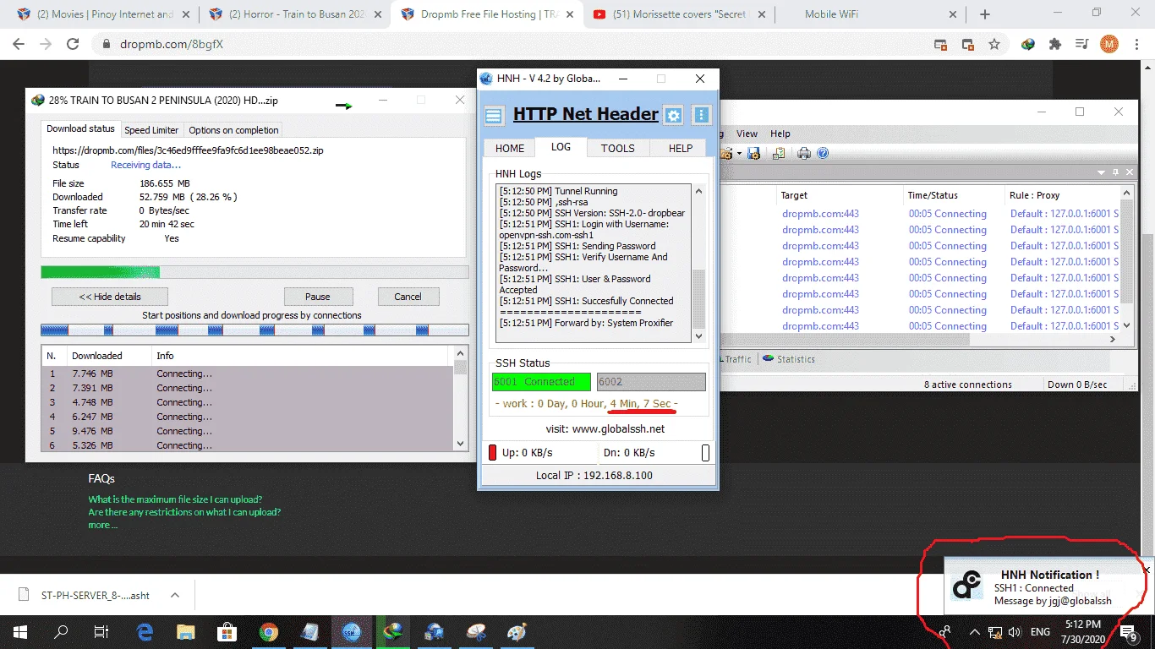Switch to the Proxifier Statistics tab

(789, 359)
